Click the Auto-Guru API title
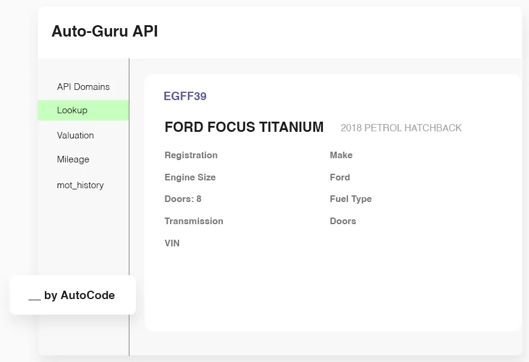Image resolution: width=529 pixels, height=362 pixels. coord(105,31)
